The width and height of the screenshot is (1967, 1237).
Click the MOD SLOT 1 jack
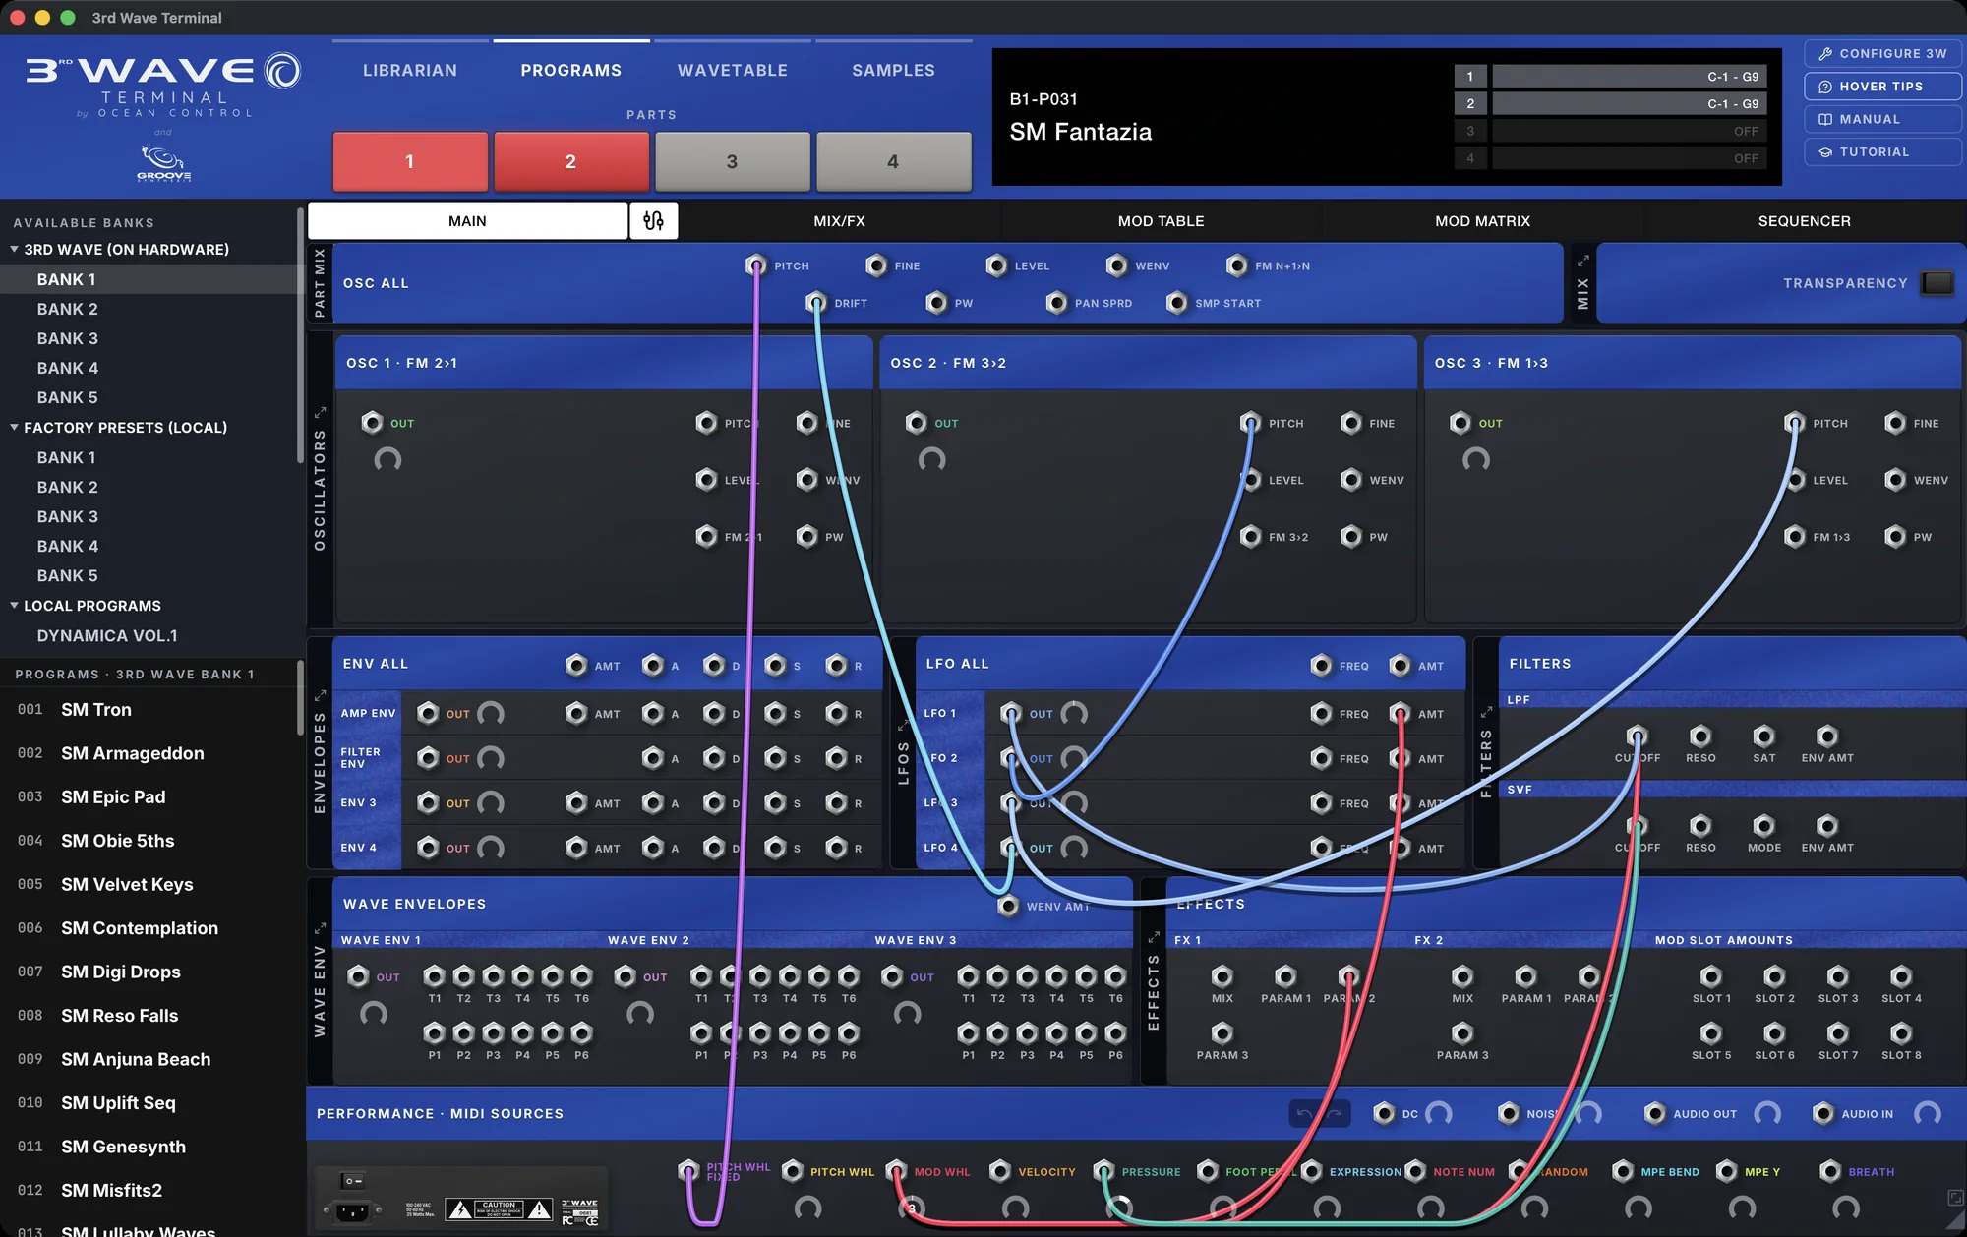tap(1711, 976)
